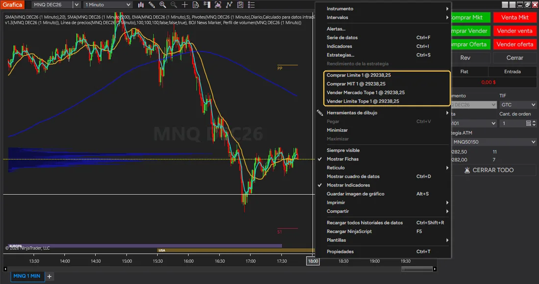Expand the Imprimir submenu
539x284 pixels.
383,203
